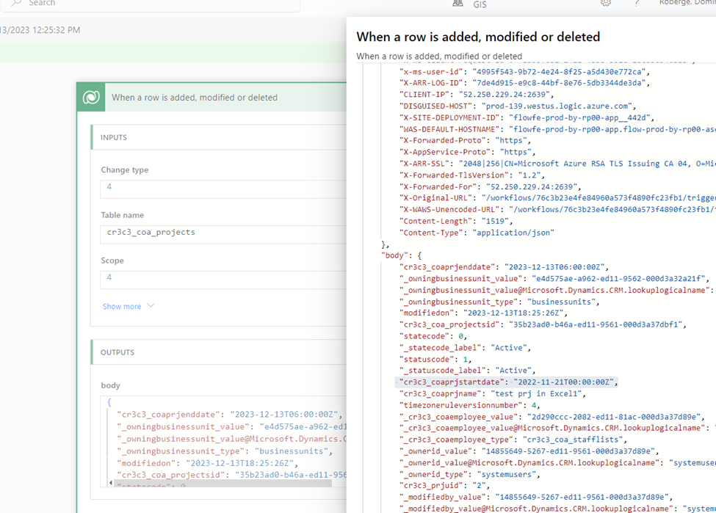Image resolution: width=716 pixels, height=513 pixels.
Task: Click the Dataverse trigger icon on the card
Action: (91, 97)
